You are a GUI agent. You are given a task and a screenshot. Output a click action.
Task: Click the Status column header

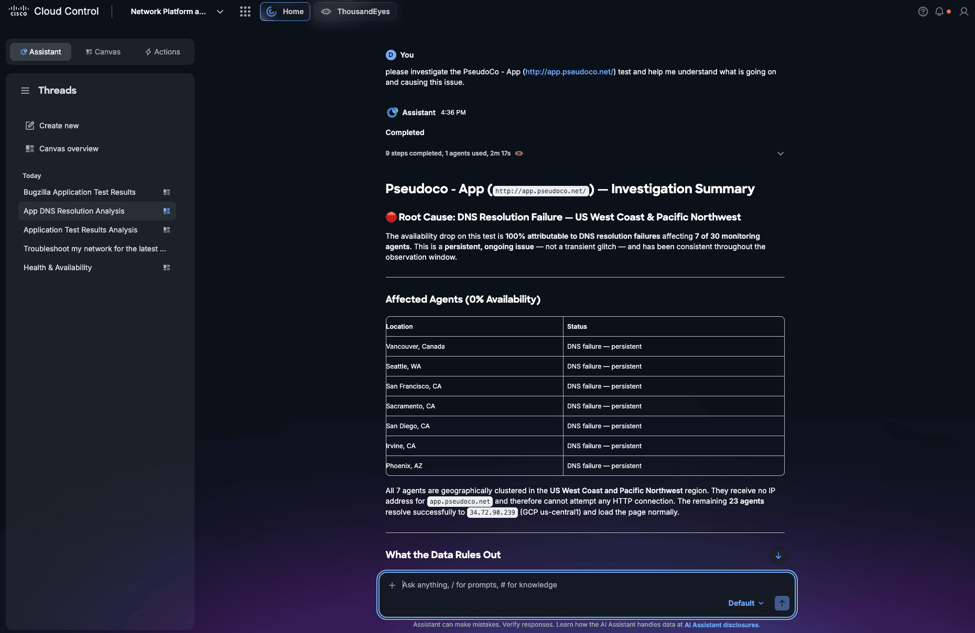(x=674, y=327)
